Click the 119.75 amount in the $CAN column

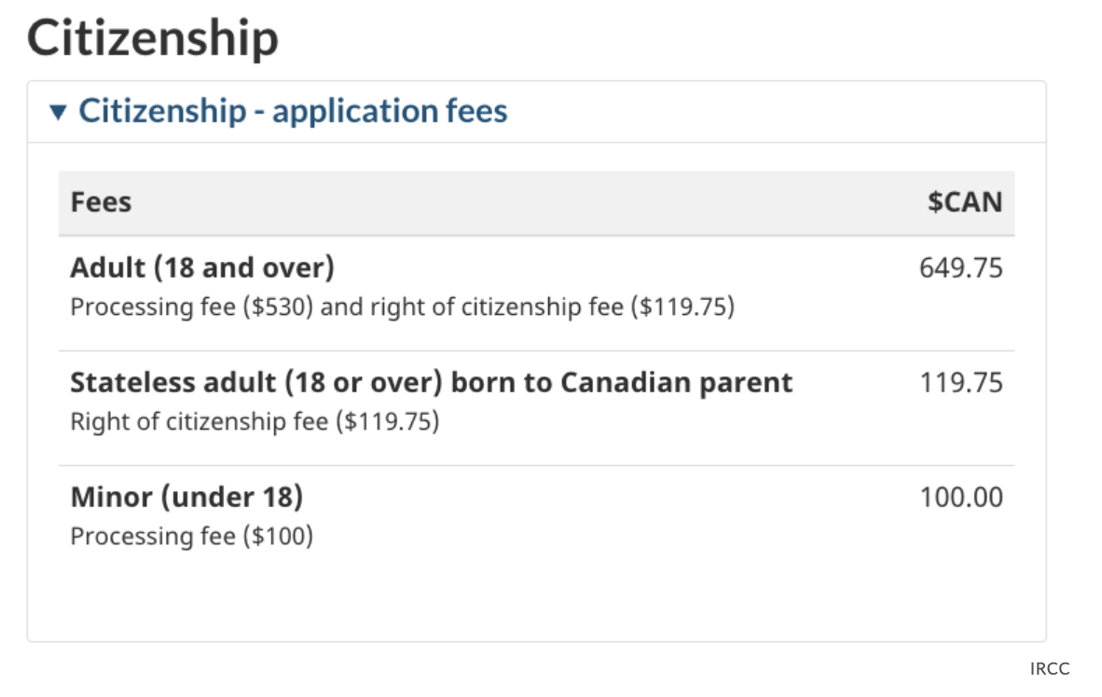961,383
